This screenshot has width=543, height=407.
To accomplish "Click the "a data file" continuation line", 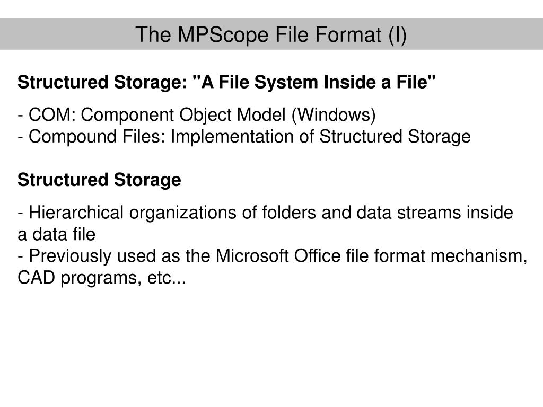I will [x=56, y=235].
